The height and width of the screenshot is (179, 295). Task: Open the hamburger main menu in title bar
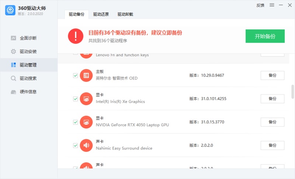[x=272, y=5]
